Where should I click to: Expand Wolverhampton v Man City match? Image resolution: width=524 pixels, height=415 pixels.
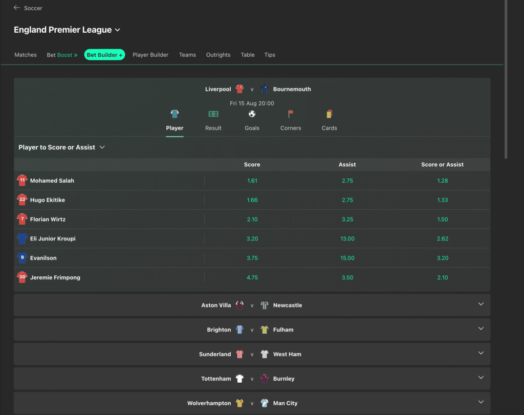point(481,402)
